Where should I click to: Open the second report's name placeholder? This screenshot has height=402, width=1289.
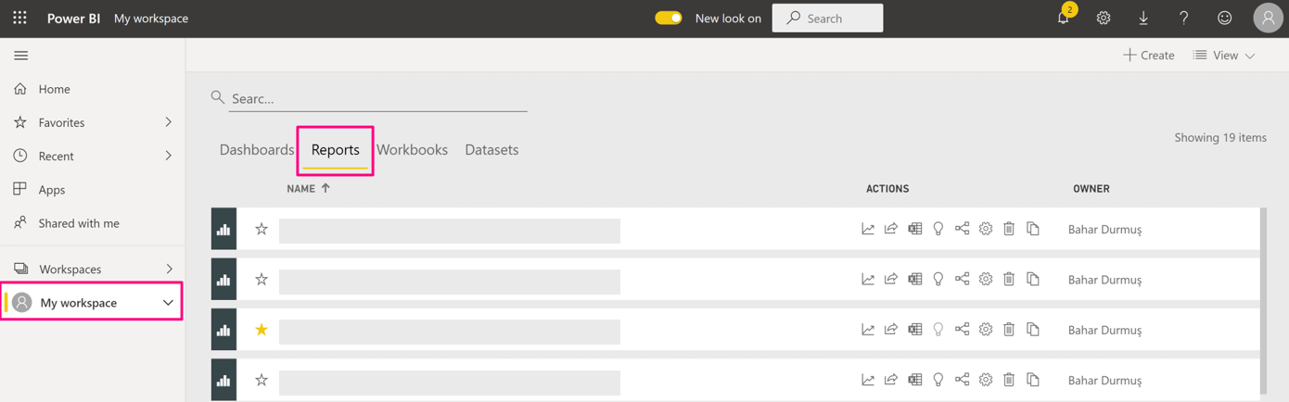(x=450, y=281)
